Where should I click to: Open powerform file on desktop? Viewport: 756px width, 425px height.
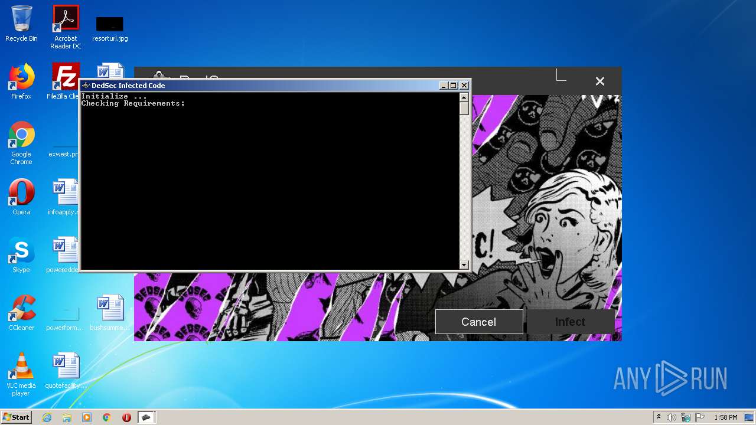pos(65,318)
